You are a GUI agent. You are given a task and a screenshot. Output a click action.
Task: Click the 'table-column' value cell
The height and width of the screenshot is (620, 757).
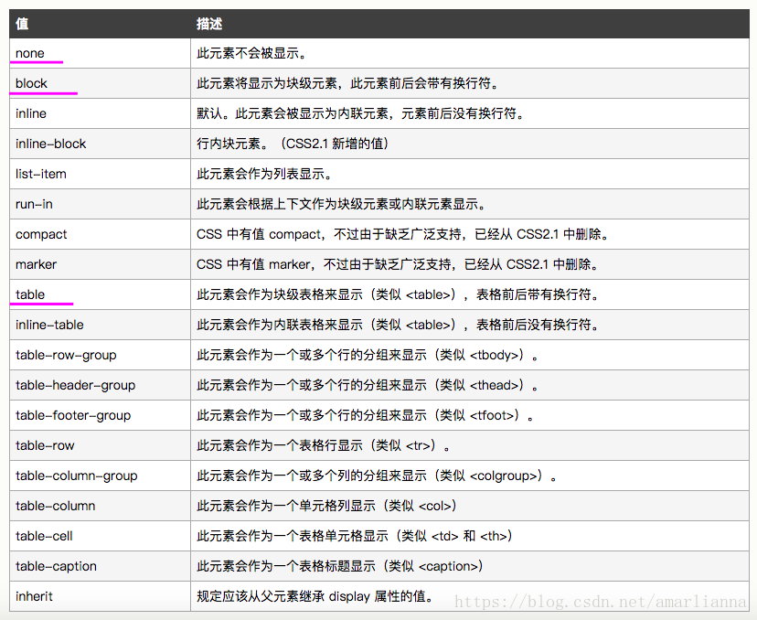(100, 506)
